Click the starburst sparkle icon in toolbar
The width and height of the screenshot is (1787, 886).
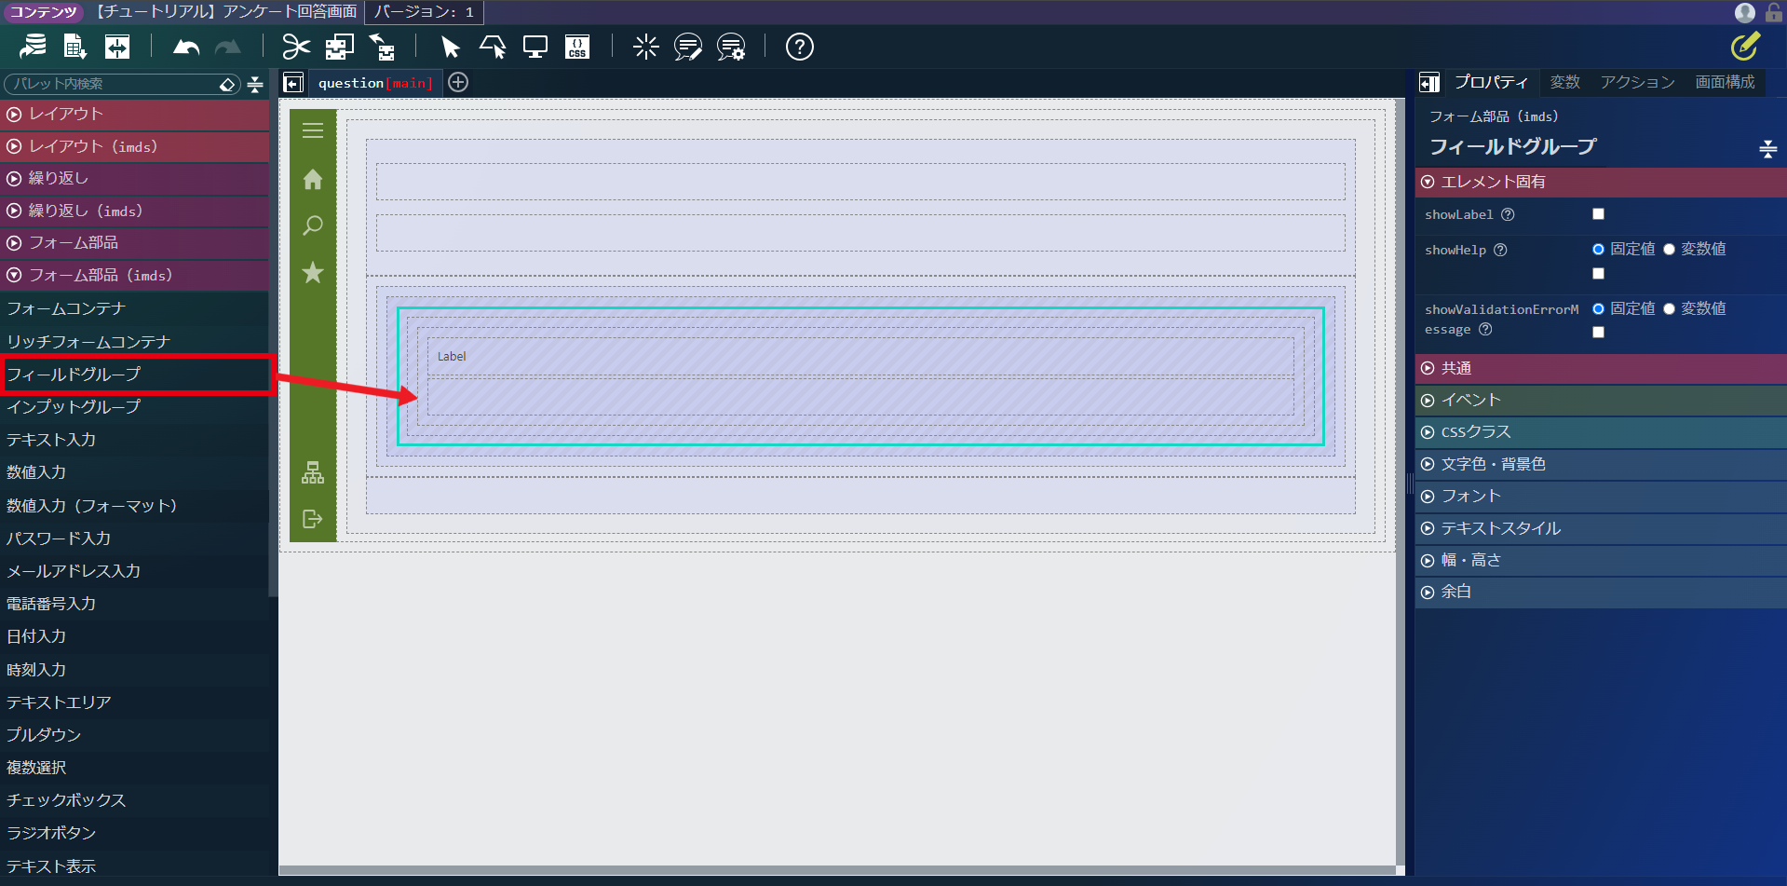point(645,47)
